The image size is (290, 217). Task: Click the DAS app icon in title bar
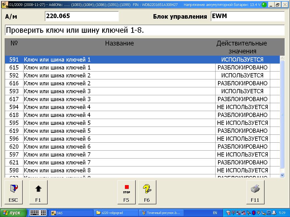click(5, 5)
